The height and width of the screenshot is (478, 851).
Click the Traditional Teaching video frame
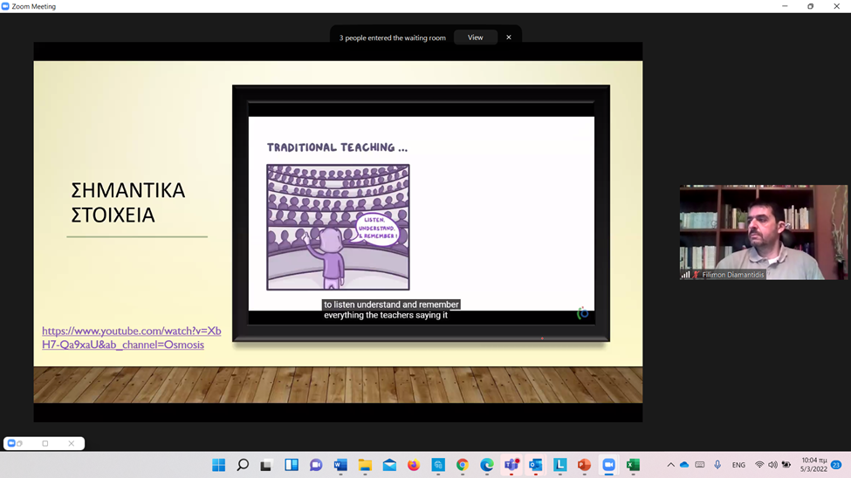tap(422, 213)
